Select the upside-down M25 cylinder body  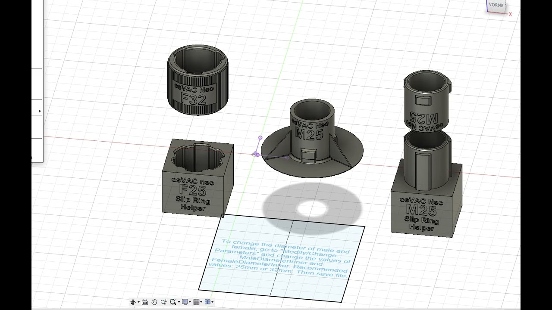tap(427, 100)
